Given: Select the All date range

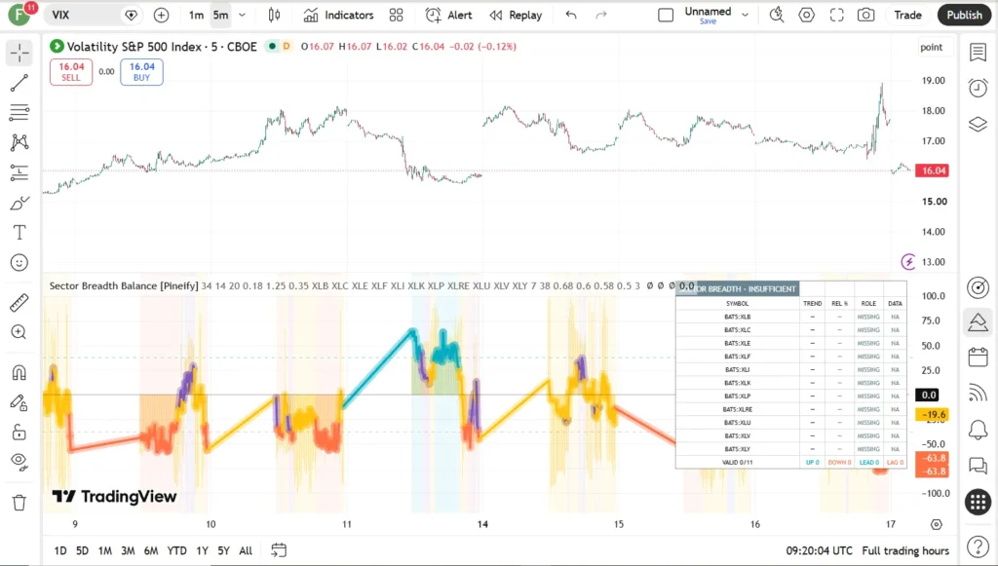Looking at the screenshot, I should 246,550.
